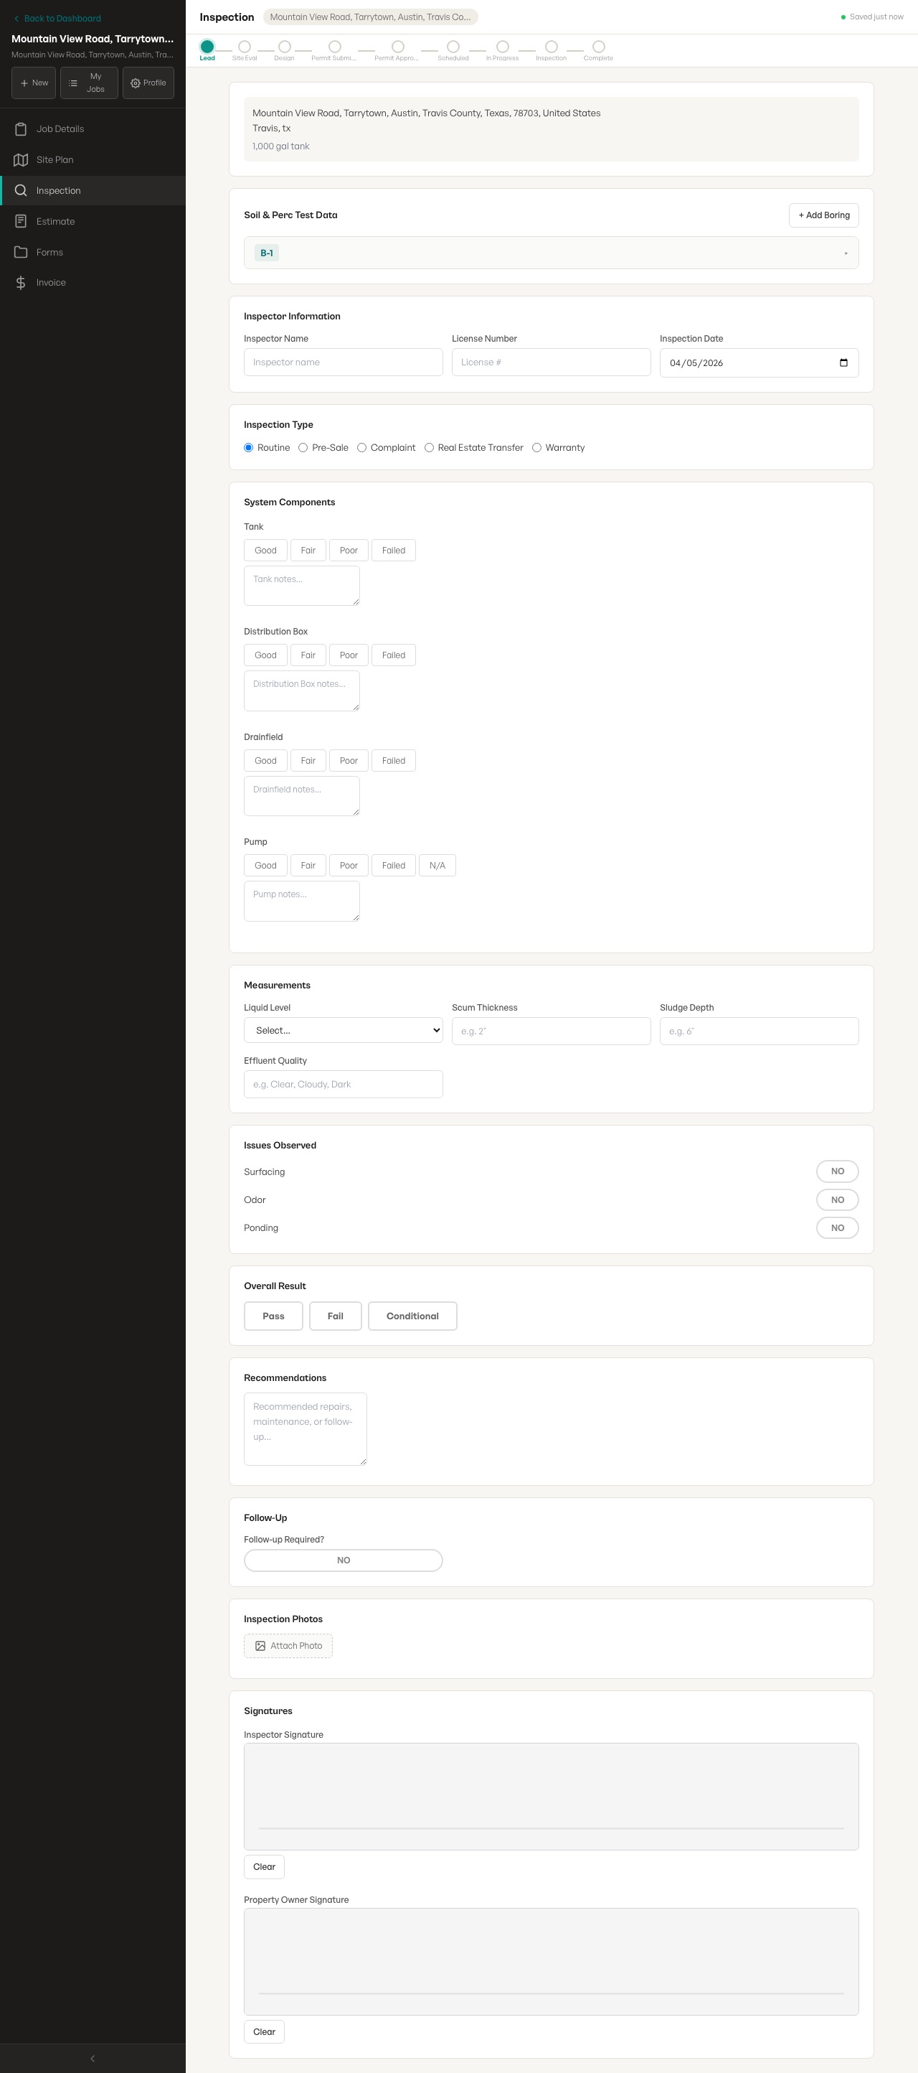Go back to Dashboard link

tap(56, 19)
